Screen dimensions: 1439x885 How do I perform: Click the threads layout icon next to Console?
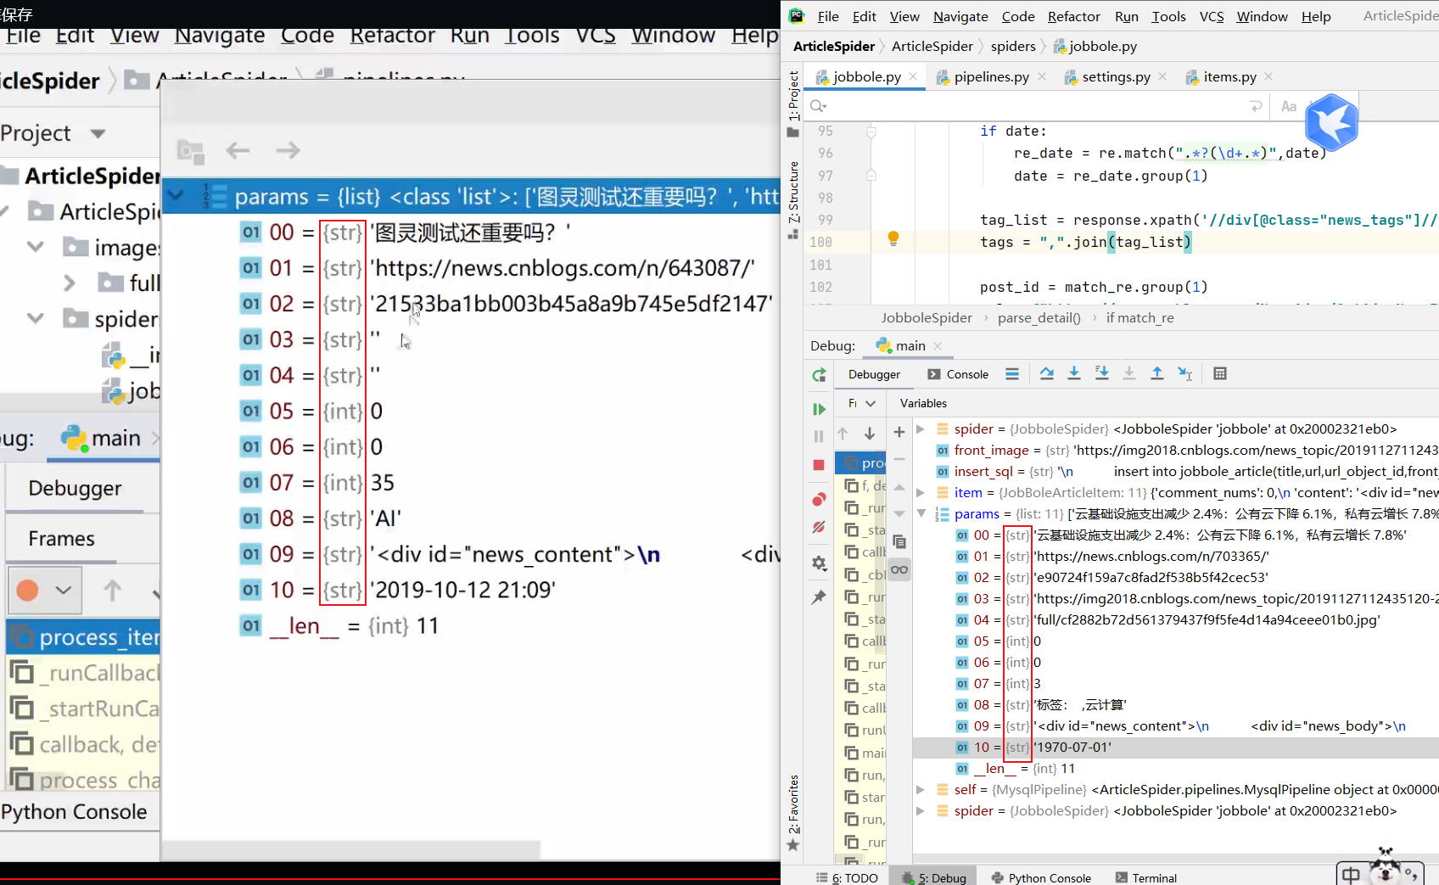pos(1012,374)
